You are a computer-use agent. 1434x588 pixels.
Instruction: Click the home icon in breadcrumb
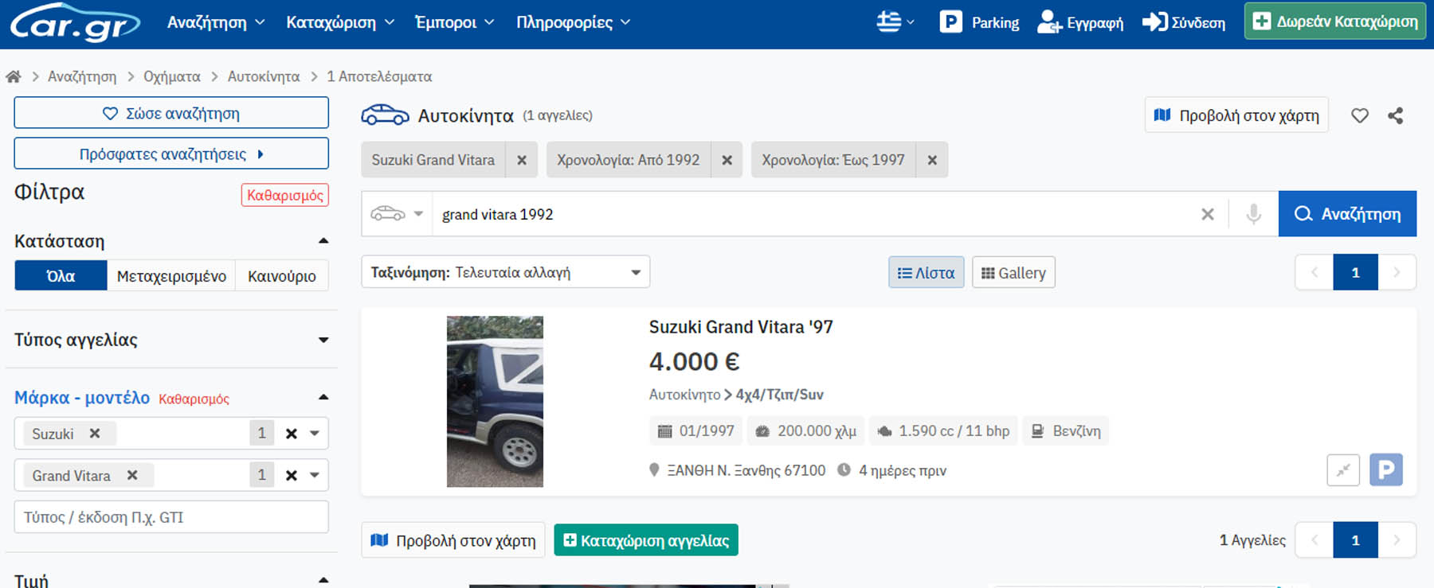(x=14, y=76)
